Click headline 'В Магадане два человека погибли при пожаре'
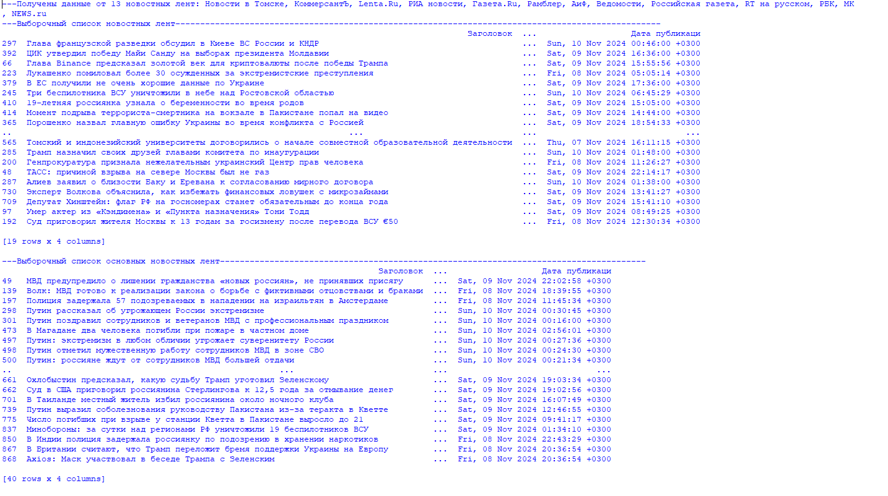This screenshot has height=496, width=888. [x=168, y=330]
